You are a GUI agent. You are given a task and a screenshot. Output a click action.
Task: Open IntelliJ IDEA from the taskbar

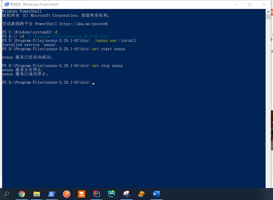(97, 194)
